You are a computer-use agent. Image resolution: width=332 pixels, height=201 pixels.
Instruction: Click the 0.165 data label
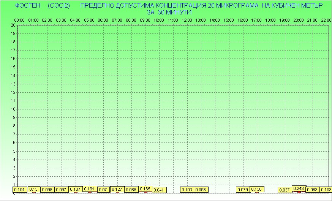[145, 188]
